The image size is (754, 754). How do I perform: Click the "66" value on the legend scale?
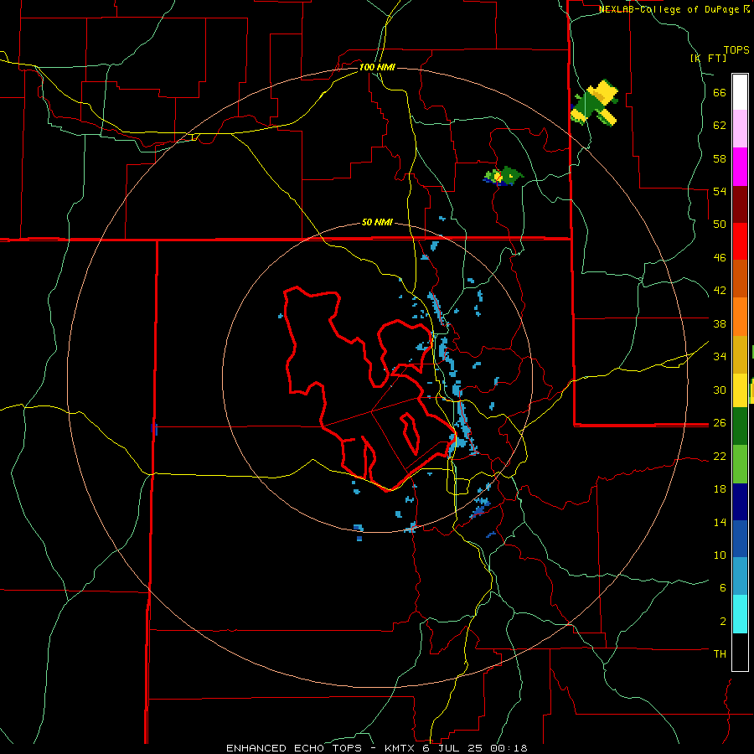click(x=720, y=92)
